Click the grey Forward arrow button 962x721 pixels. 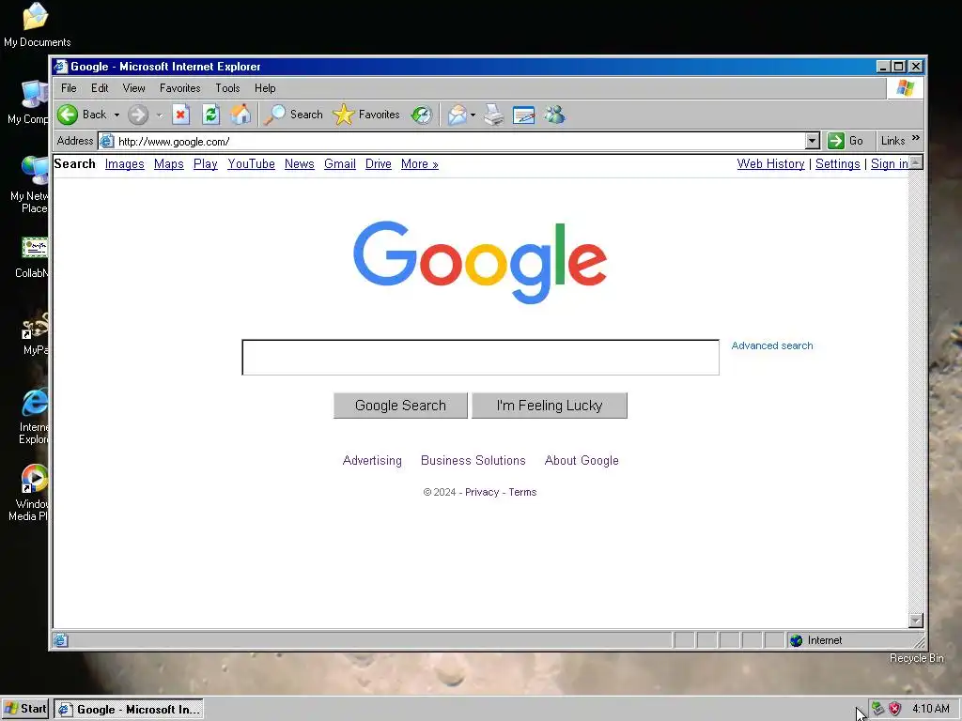click(138, 115)
